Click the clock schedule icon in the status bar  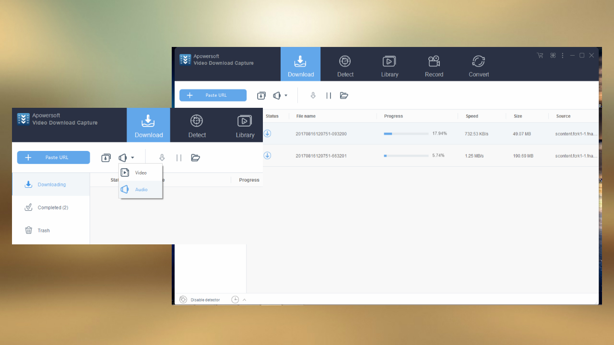click(x=235, y=299)
